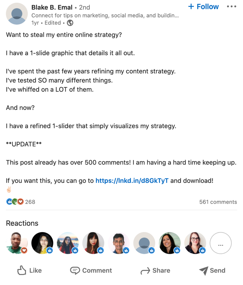The width and height of the screenshot is (243, 285).
Task: Click the globe visibility icon
Action: [x=70, y=23]
